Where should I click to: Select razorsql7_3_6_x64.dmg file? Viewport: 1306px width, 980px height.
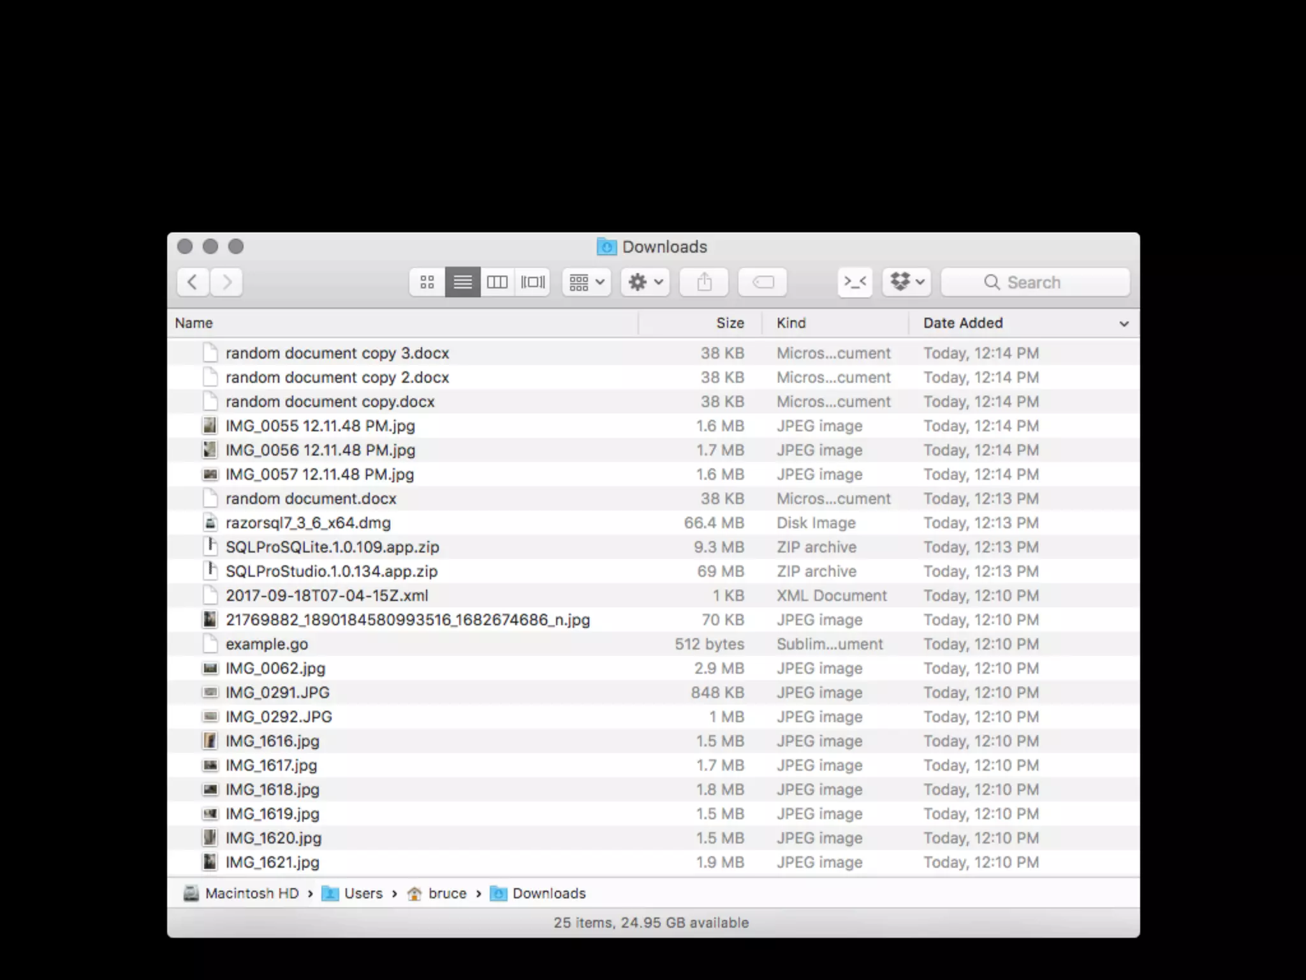(x=308, y=523)
